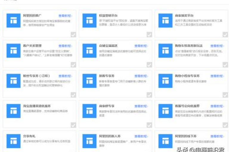229x152 pixels.
Task: Tick the checkbox on 购物小程序专享券 card
Action: 225,95
